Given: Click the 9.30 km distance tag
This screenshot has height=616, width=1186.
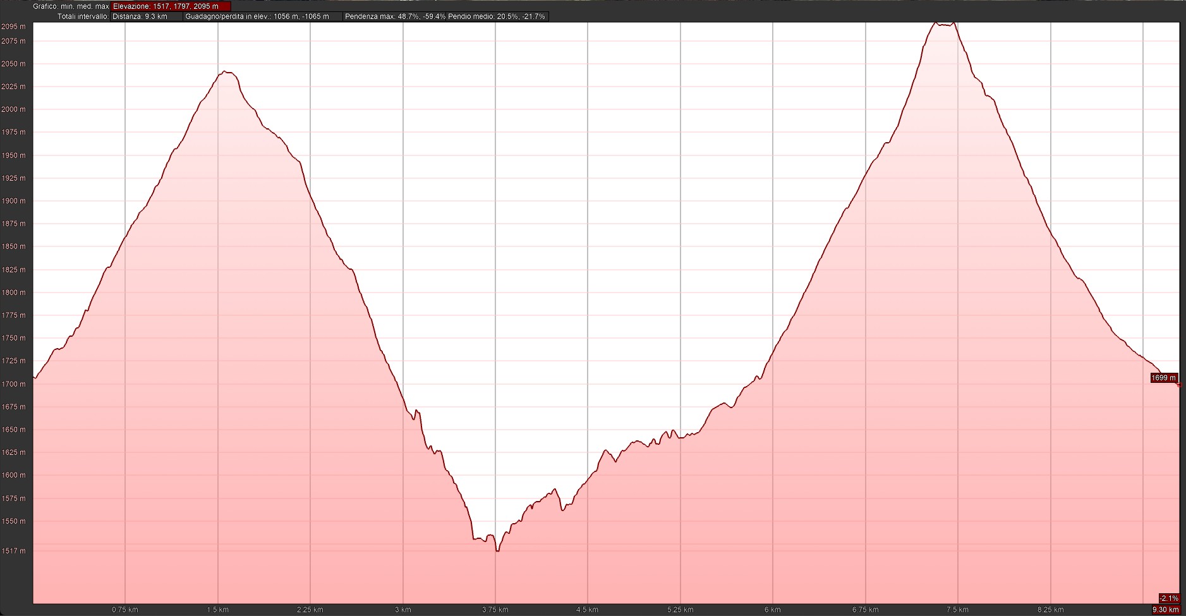Looking at the screenshot, I should click(1166, 610).
